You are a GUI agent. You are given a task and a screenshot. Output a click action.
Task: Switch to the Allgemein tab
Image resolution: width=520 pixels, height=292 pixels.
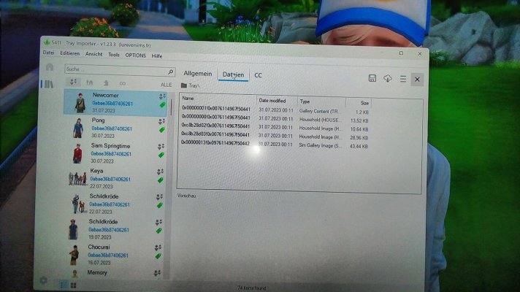pos(198,74)
